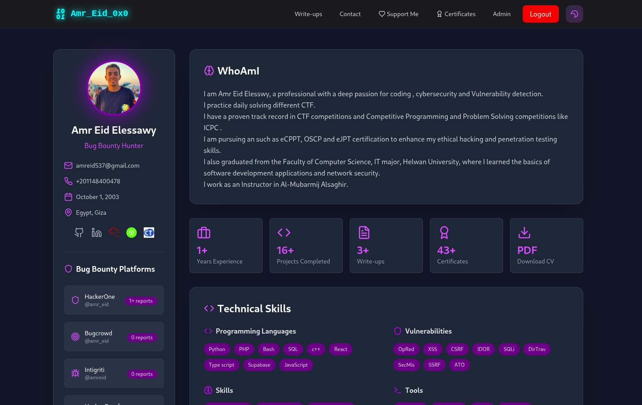Open the Bugcrowd platform card
642x405 pixels.
point(114,337)
